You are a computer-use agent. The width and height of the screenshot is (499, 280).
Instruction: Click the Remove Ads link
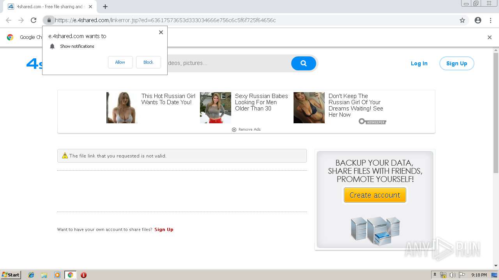pos(246,129)
